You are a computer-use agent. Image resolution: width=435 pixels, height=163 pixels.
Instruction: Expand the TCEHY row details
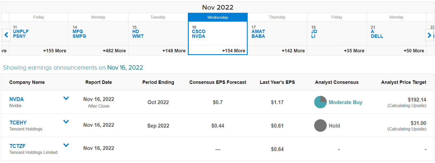point(66,122)
